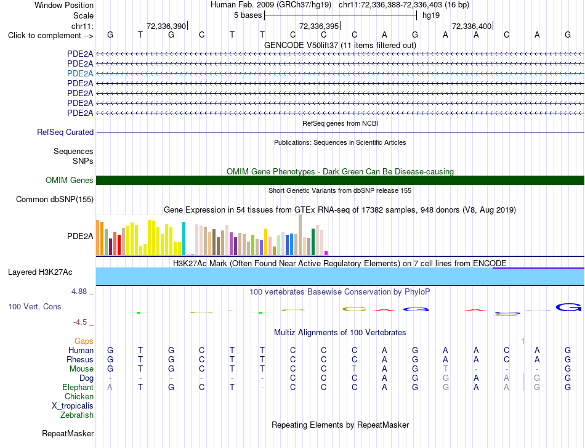Viewport: 585px width, 448px height.
Task: Click the orange Gaps row label
Action: 84,341
